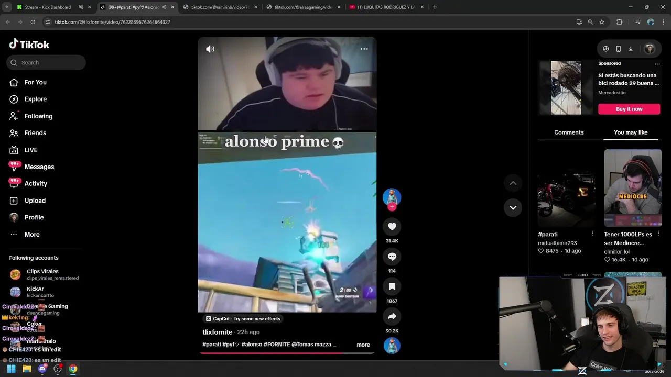Viewport: 671px width, 377px height.
Task: Open options for Tener 1000LPs video
Action: point(658,234)
